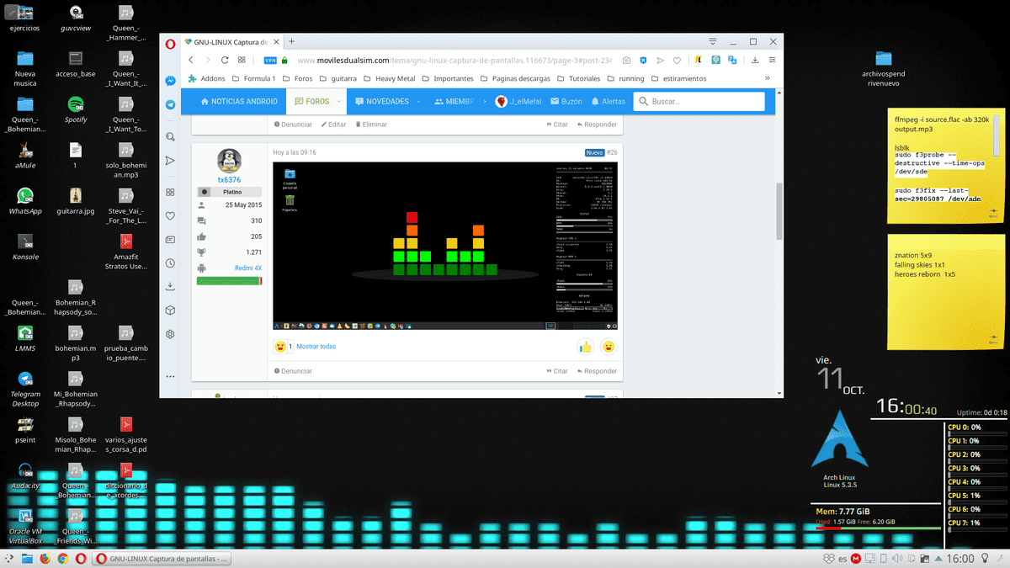Viewport: 1010px width, 568px height.
Task: Click Eliminar on the top post
Action: coord(370,124)
